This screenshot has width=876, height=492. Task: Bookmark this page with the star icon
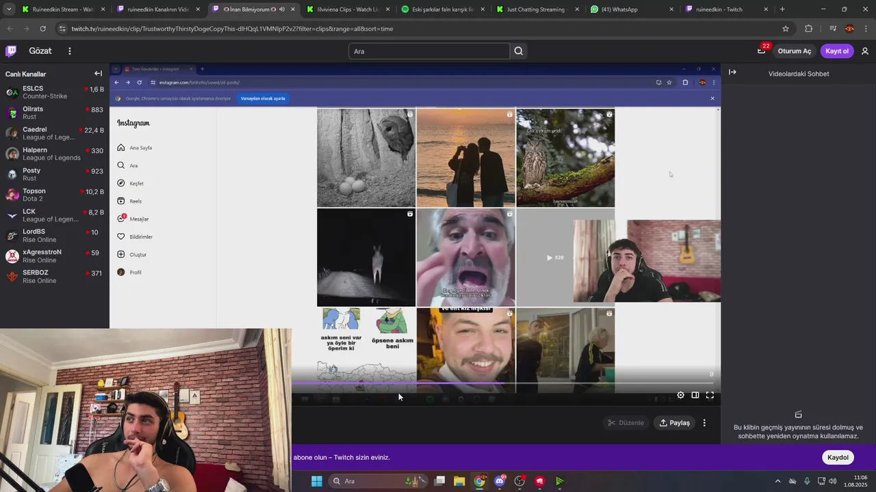tap(786, 29)
